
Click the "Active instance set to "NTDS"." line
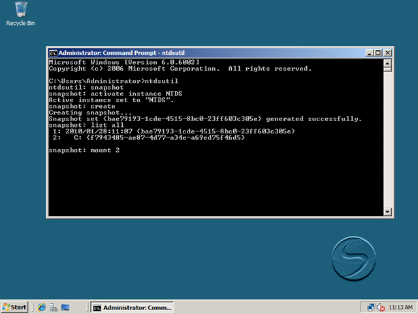(111, 100)
